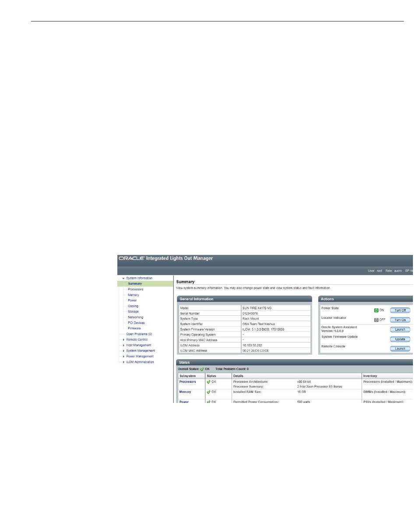416x505 pixels.
Task: Click the Turn Off power state button
Action: click(400, 311)
